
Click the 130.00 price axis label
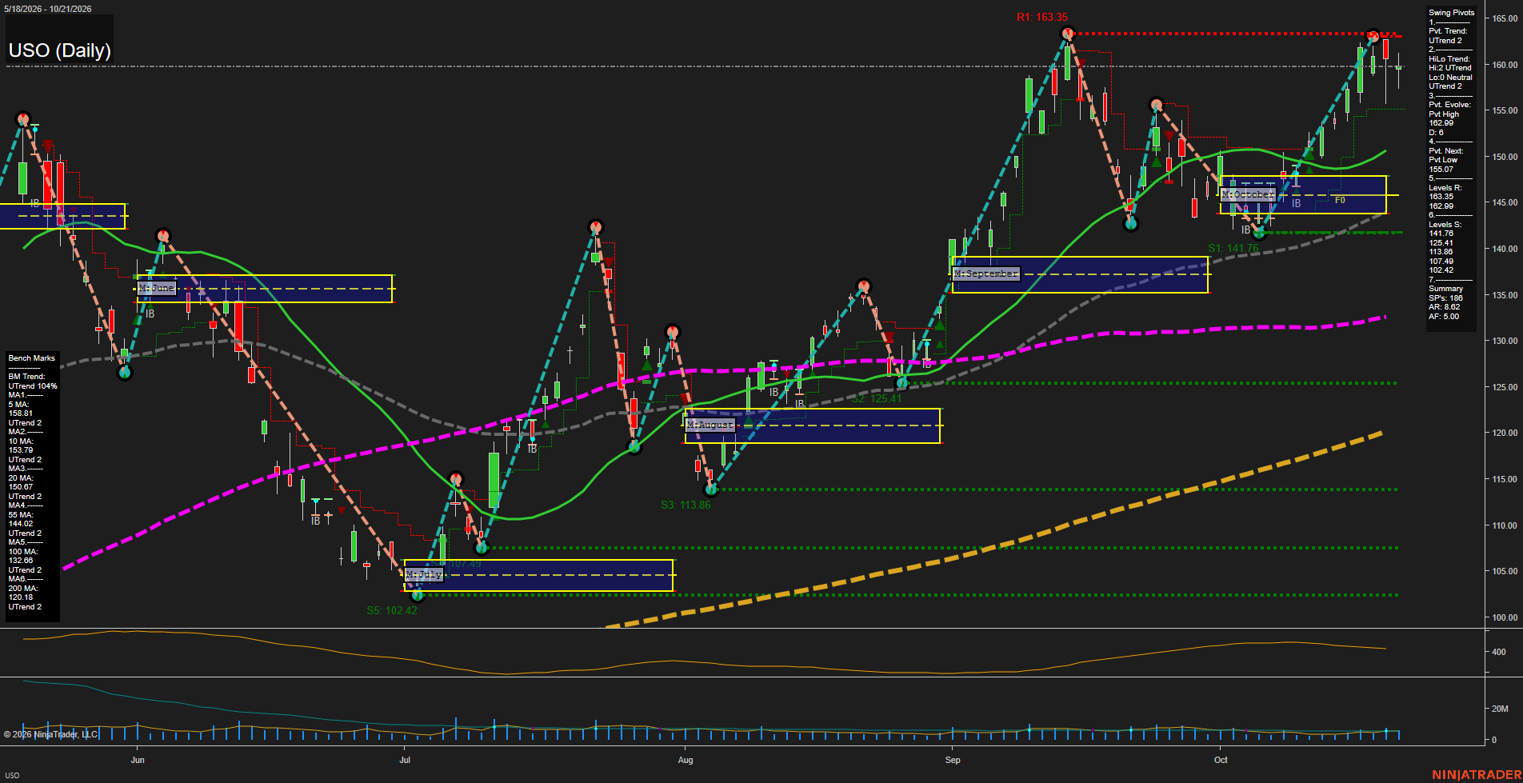click(x=1505, y=341)
